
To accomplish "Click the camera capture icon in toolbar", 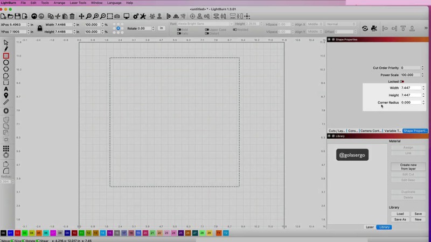I will pos(117,16).
